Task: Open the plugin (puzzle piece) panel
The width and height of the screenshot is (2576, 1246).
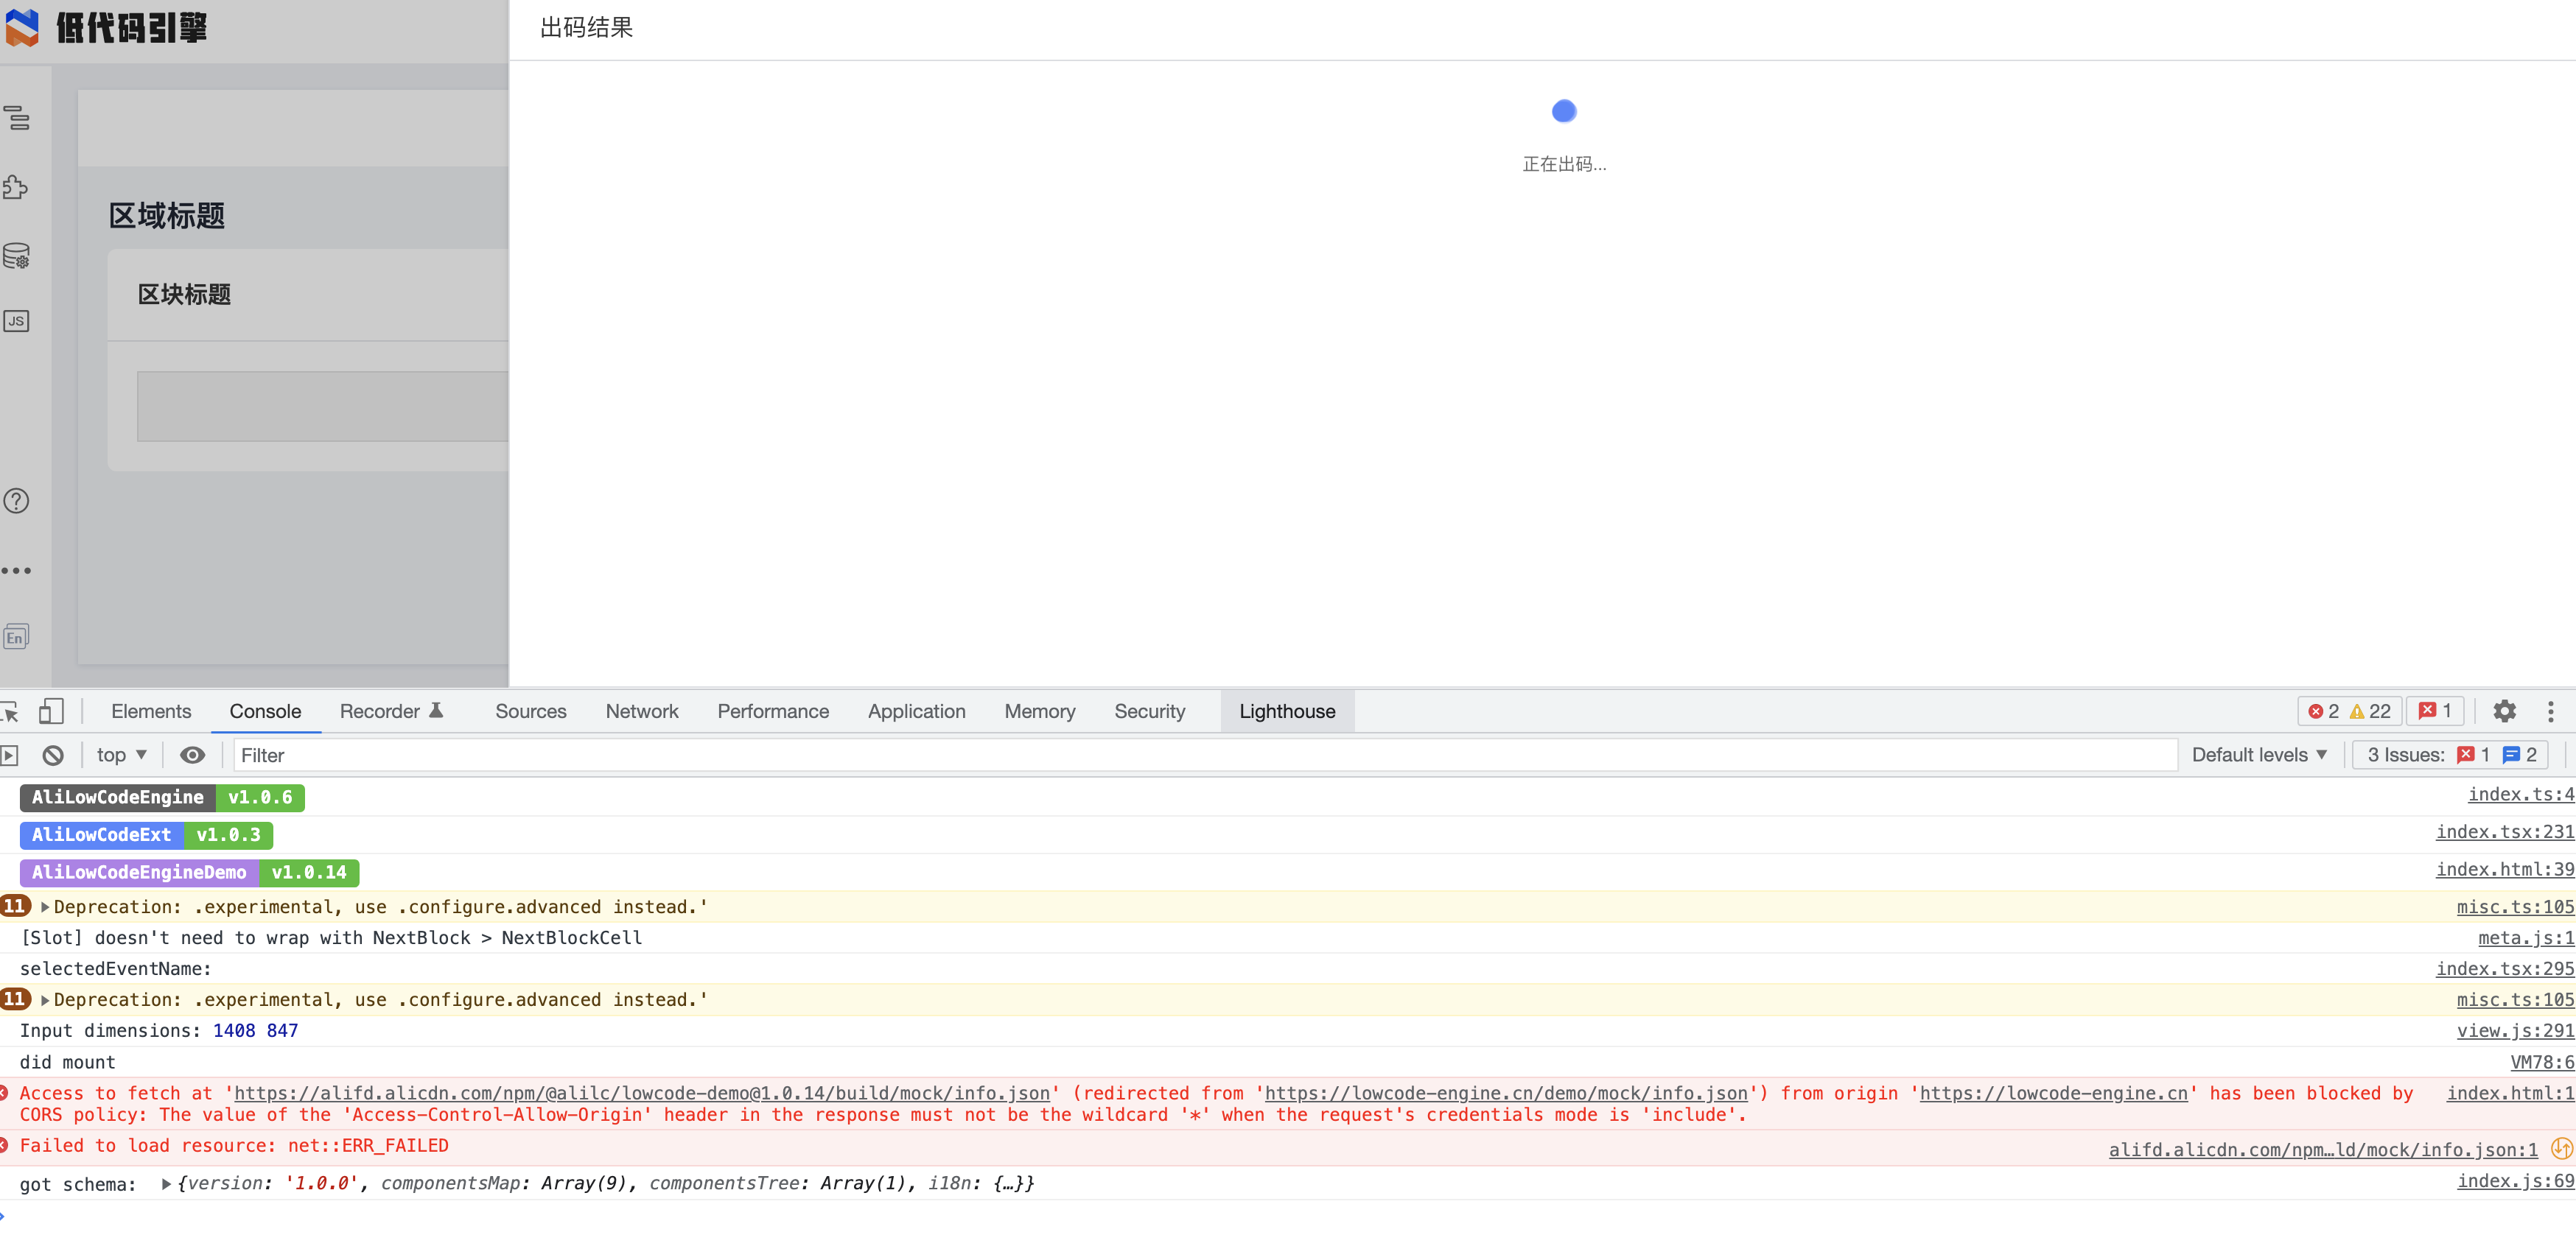Action: tap(17, 187)
